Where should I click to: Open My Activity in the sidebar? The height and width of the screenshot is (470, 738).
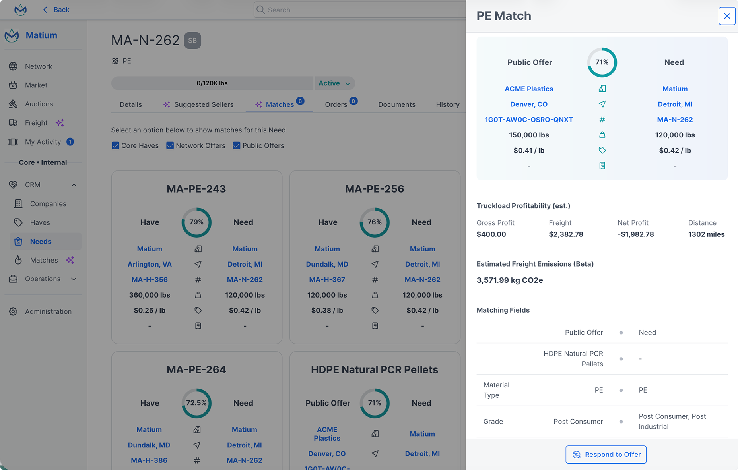[43, 141]
